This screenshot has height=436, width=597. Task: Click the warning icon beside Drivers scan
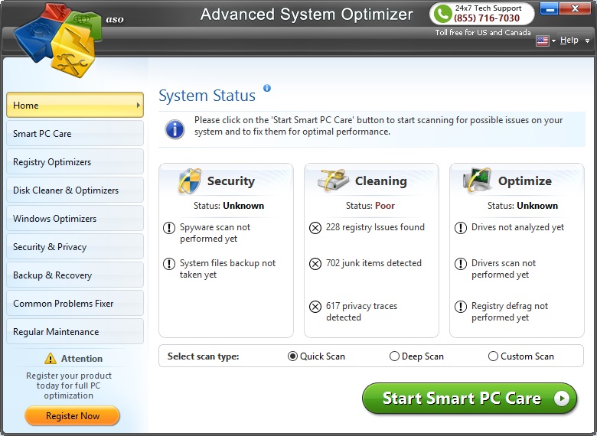click(x=460, y=263)
